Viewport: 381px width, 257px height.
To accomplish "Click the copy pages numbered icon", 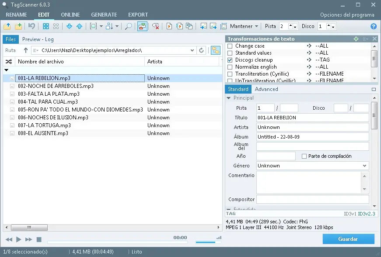I will (189, 26).
